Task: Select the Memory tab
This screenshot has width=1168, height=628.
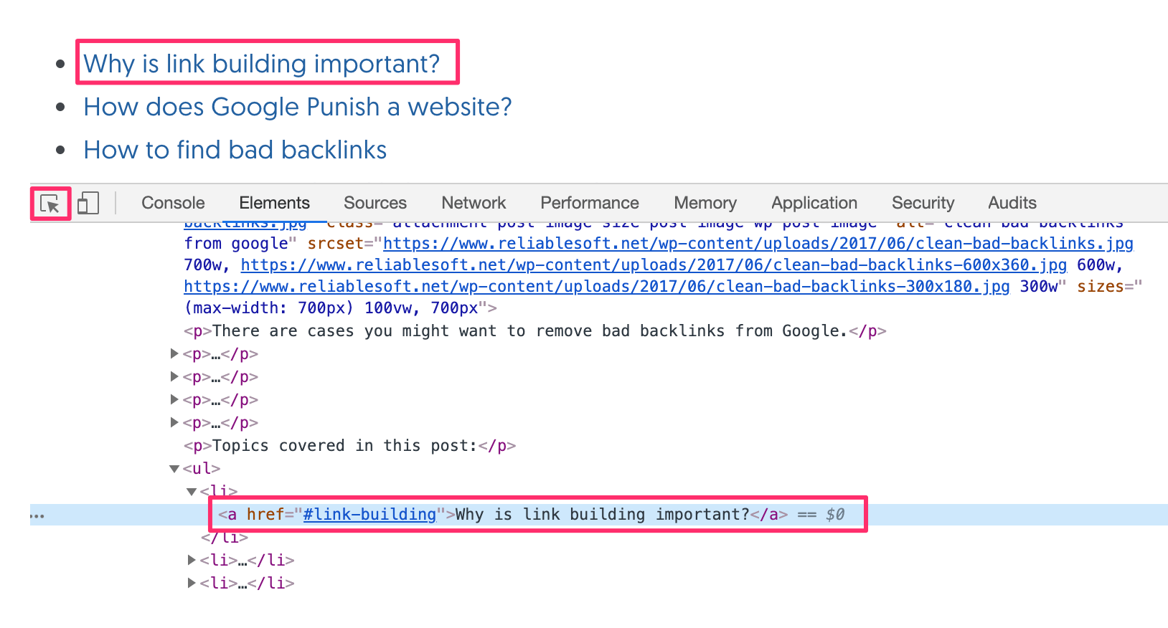Action: click(705, 203)
